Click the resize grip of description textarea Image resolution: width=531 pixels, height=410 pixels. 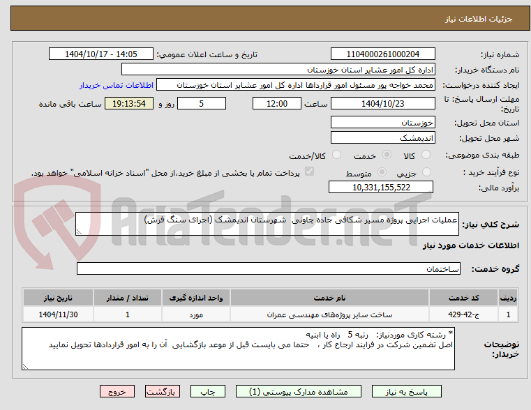click(x=79, y=231)
